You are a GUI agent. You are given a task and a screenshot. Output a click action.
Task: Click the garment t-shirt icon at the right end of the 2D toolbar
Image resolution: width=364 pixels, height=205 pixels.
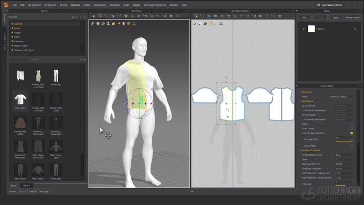click(x=280, y=16)
